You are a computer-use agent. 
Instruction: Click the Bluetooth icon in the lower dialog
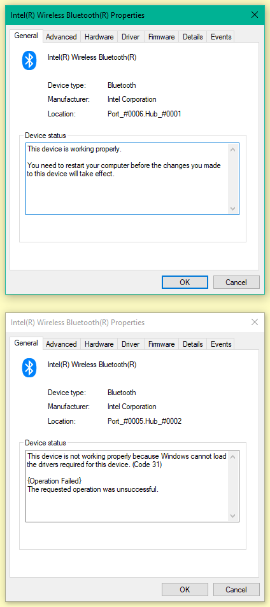click(29, 367)
